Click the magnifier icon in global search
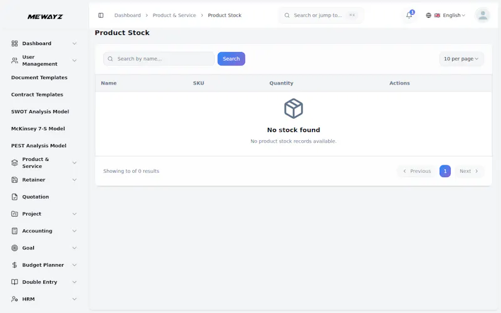The image size is (501, 313). (x=287, y=15)
